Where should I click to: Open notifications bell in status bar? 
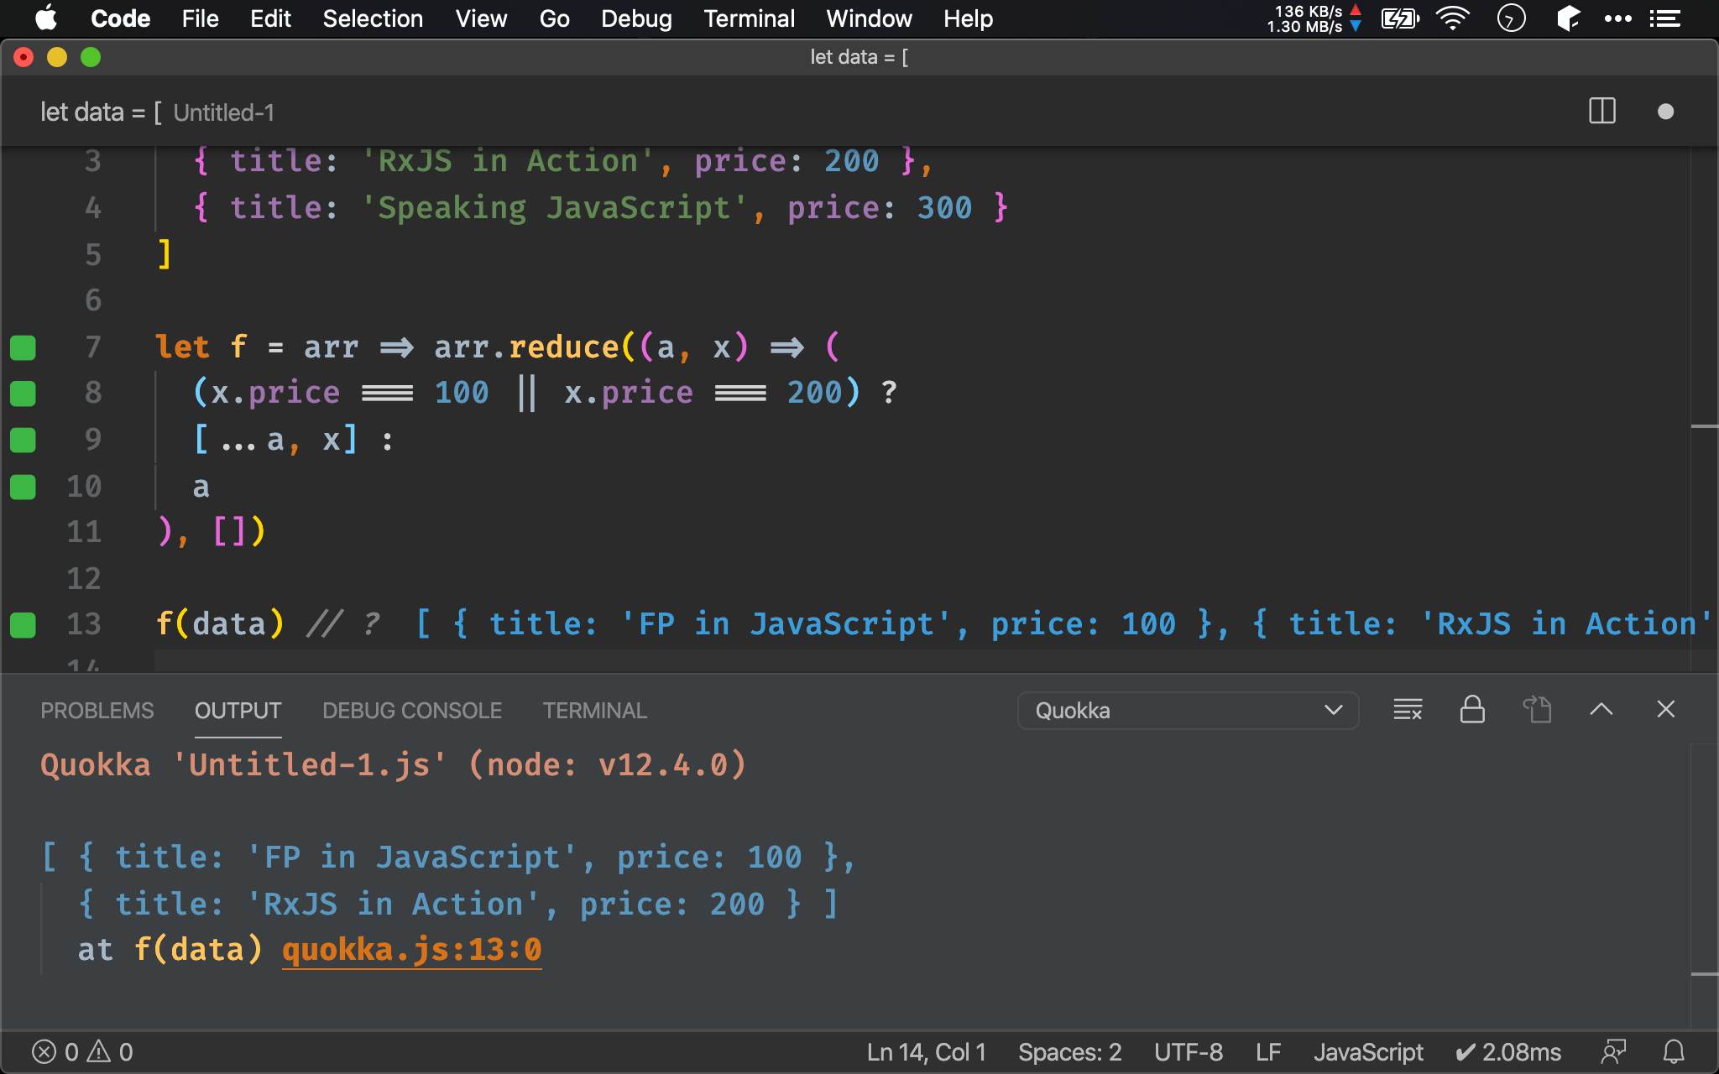[x=1674, y=1052]
